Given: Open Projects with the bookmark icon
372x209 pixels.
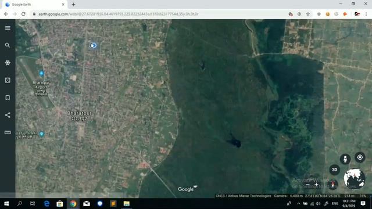Looking at the screenshot, I should (x=8, y=98).
